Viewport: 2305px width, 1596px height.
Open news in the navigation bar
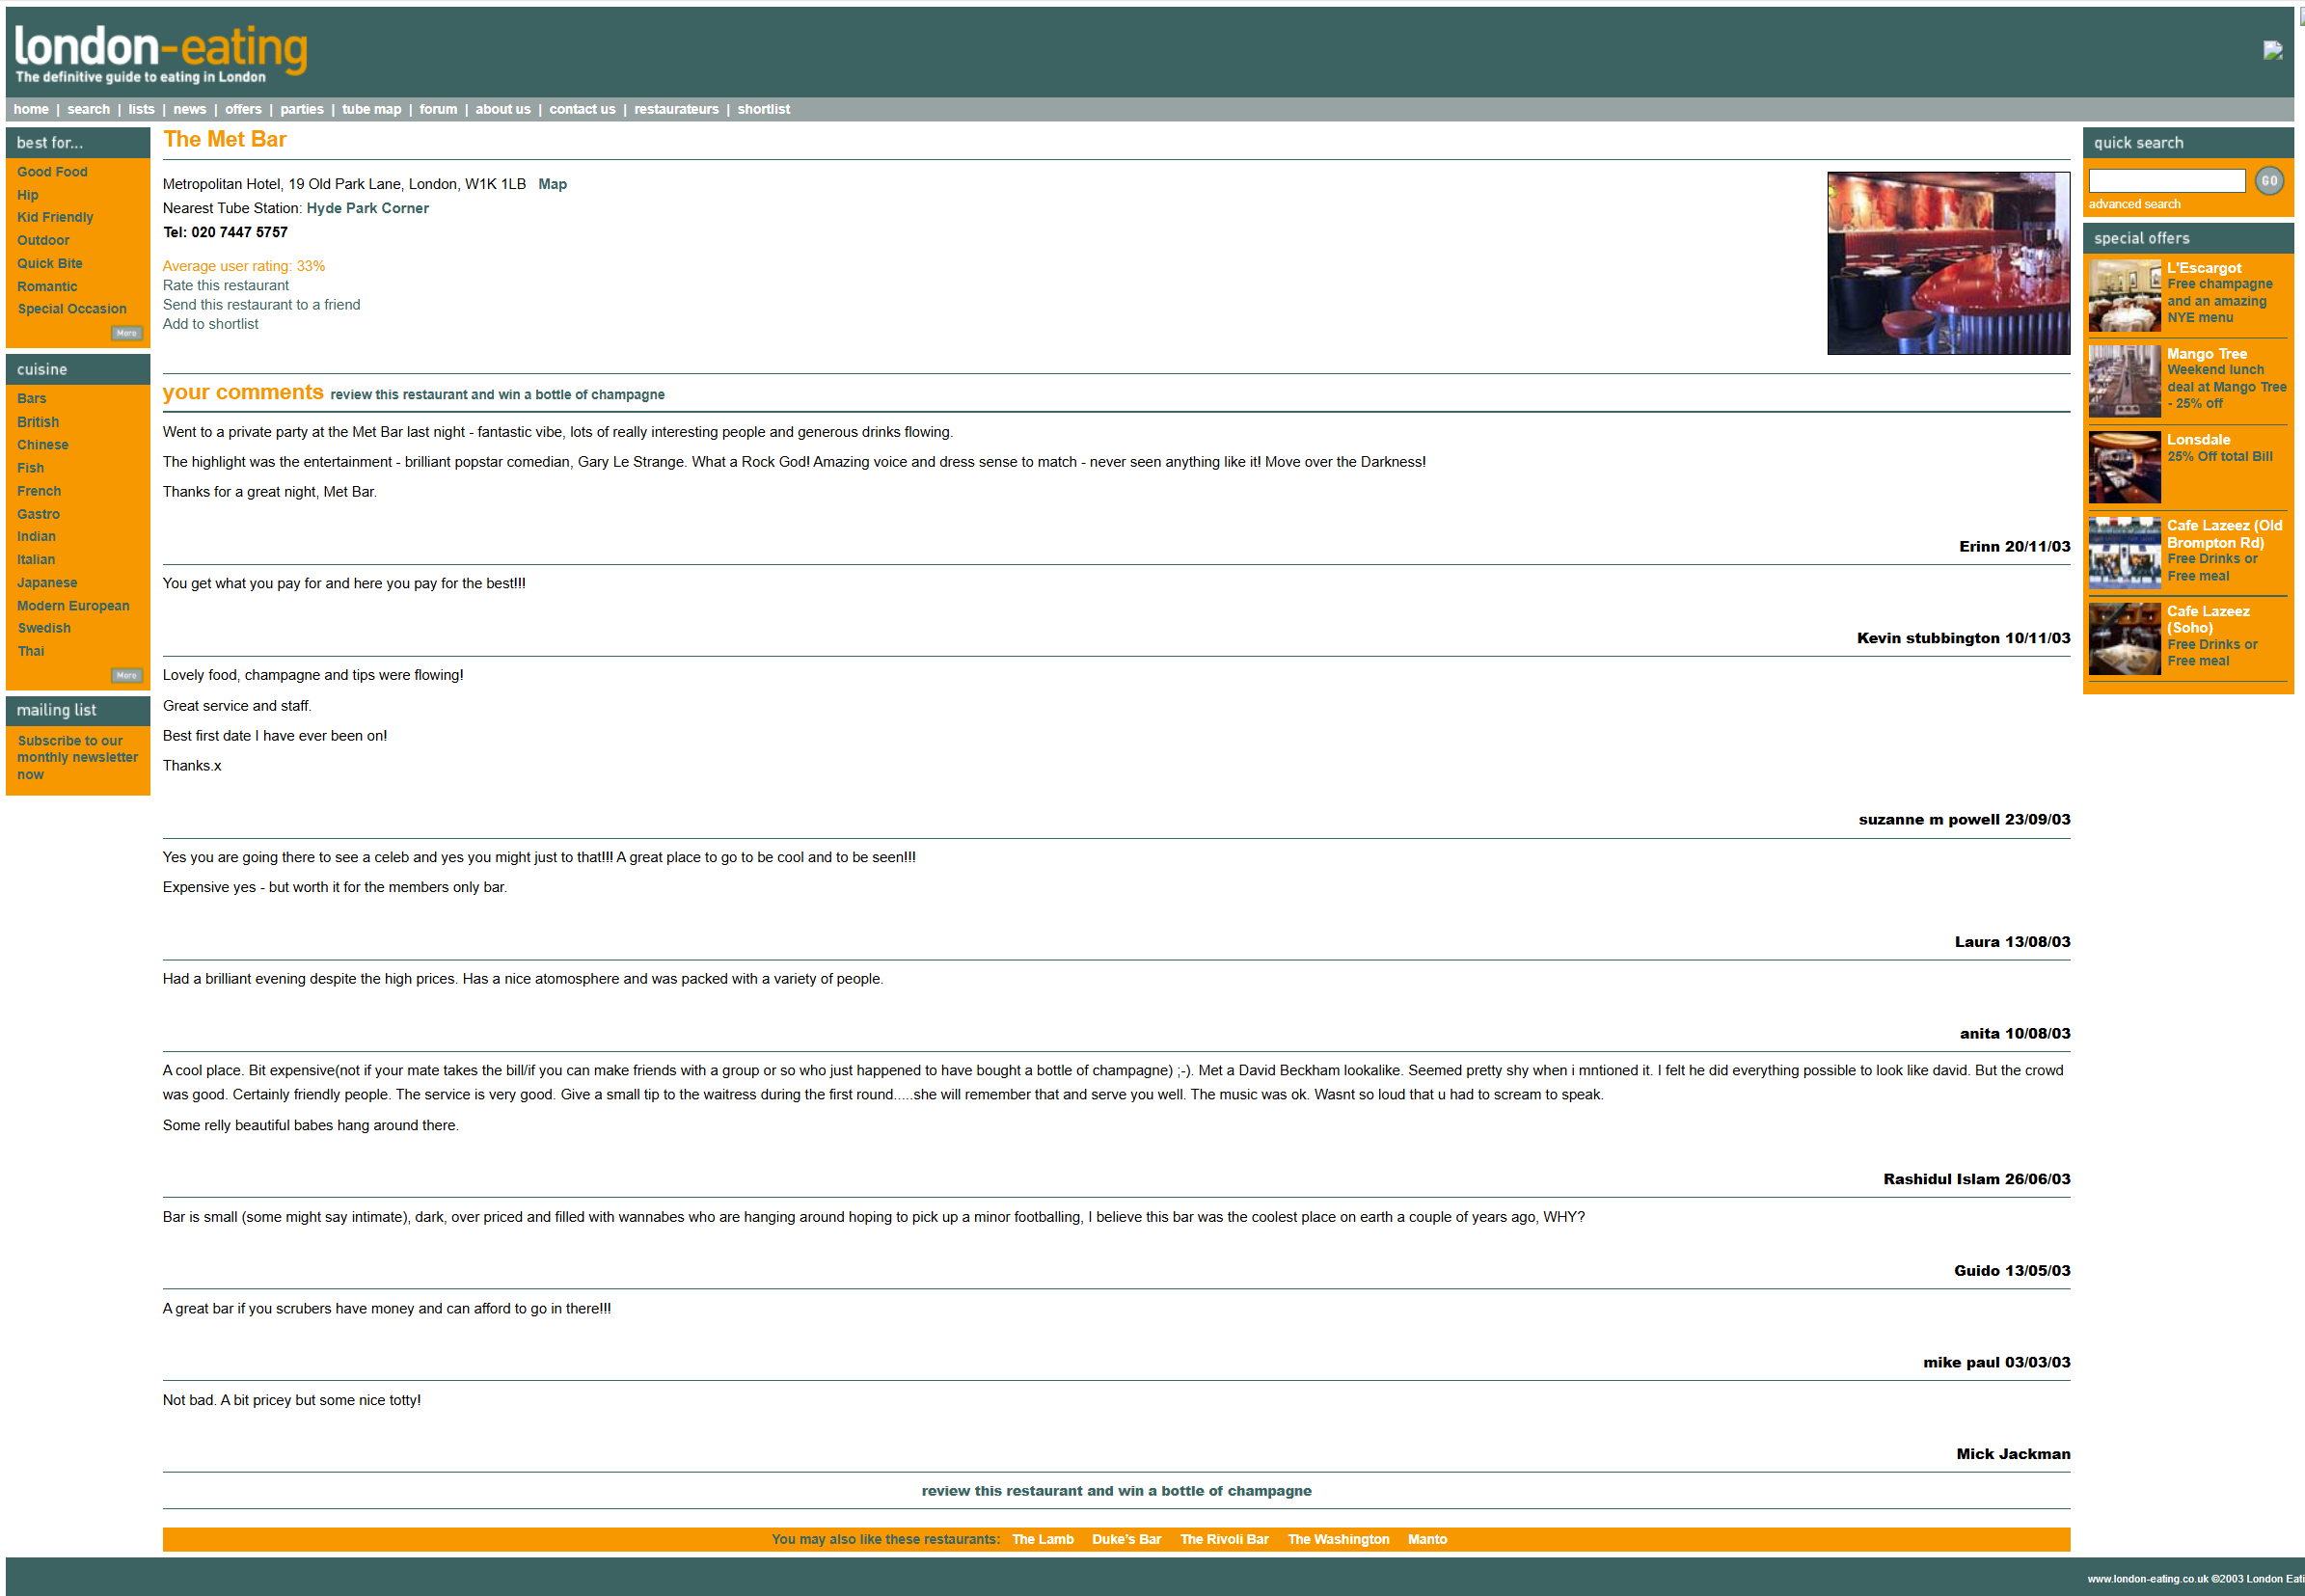(190, 109)
